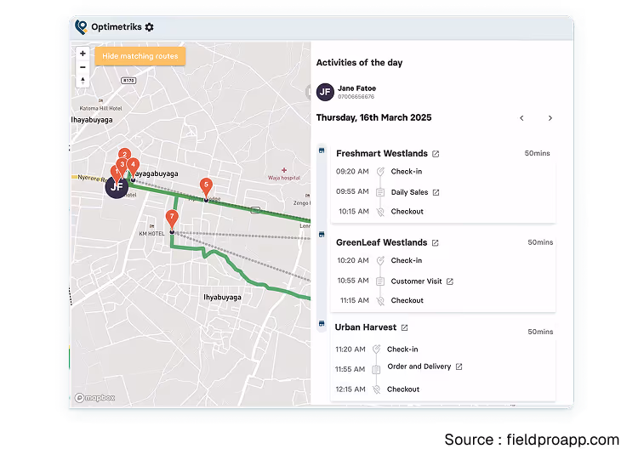
Task: Click the Hide matching routes button
Action: point(140,56)
